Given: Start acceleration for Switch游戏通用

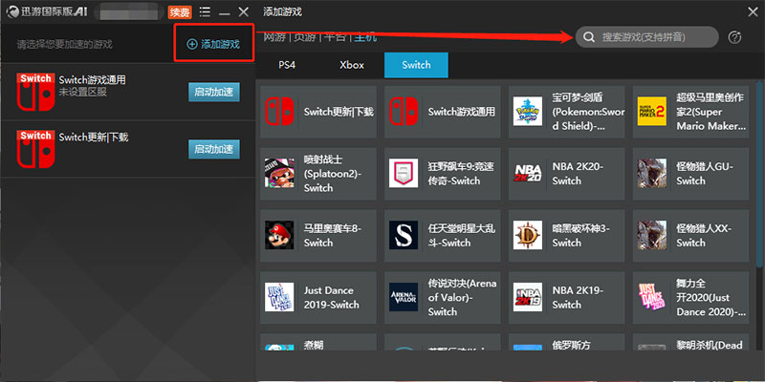Looking at the screenshot, I should pos(214,92).
